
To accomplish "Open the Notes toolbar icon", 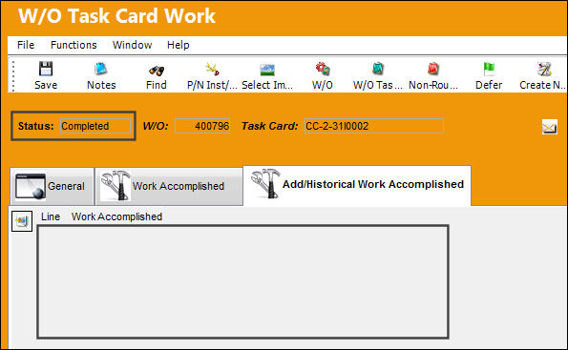I will [100, 69].
